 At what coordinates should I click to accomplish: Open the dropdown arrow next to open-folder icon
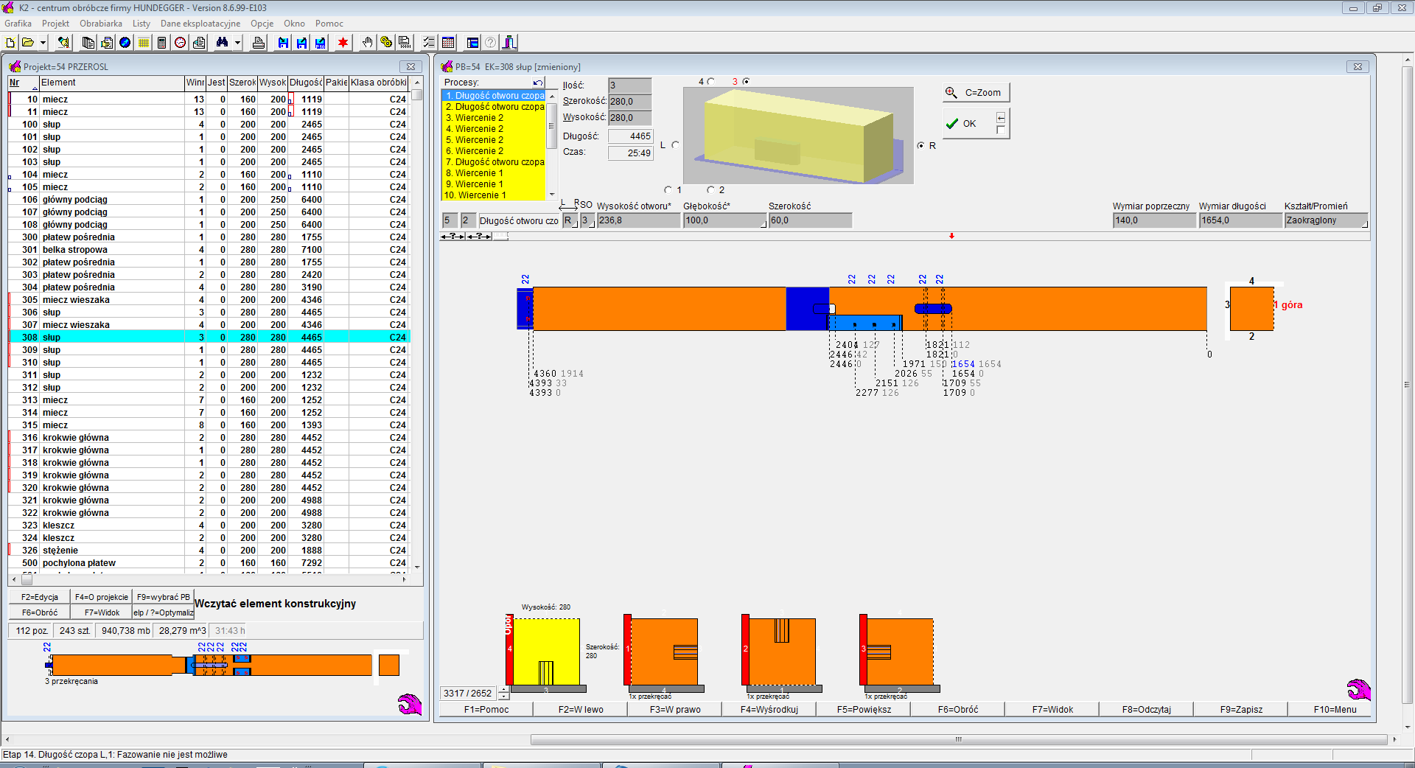click(43, 43)
